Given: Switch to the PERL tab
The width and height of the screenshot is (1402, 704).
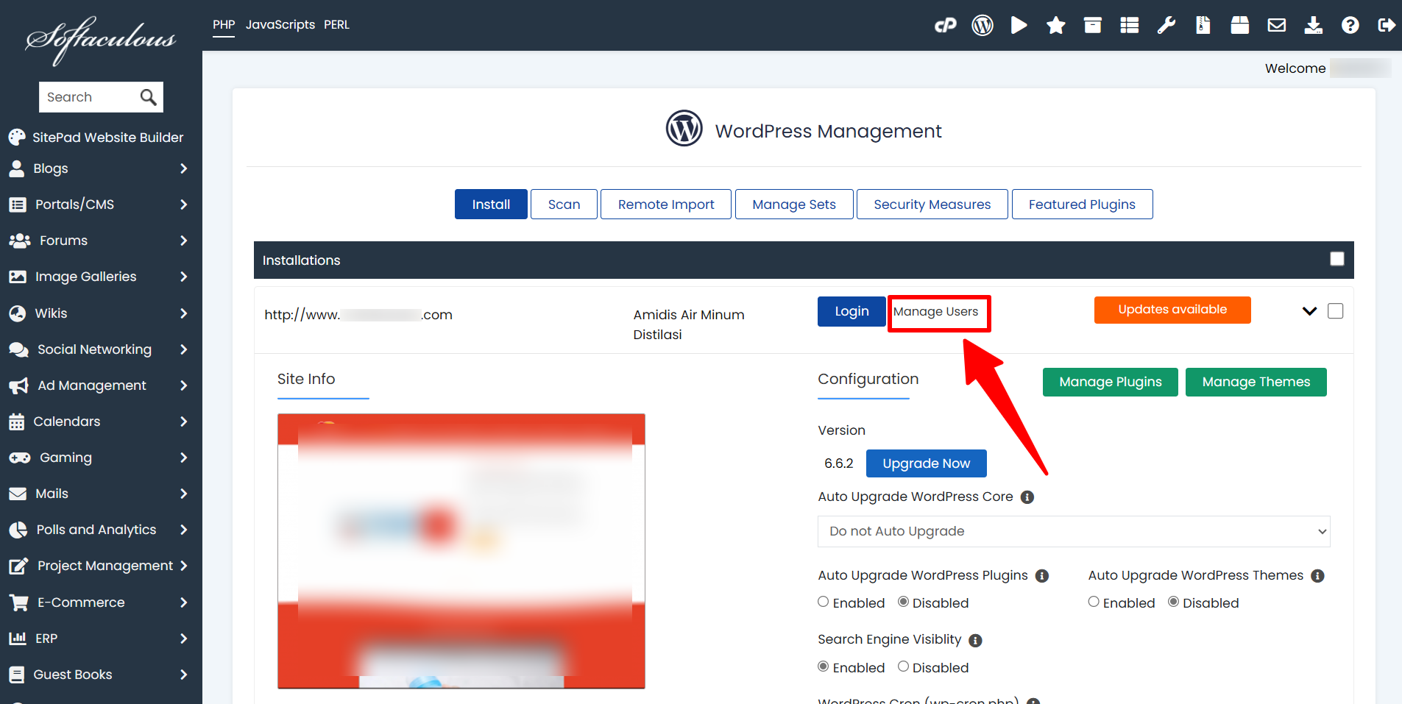Looking at the screenshot, I should pyautogui.click(x=336, y=25).
